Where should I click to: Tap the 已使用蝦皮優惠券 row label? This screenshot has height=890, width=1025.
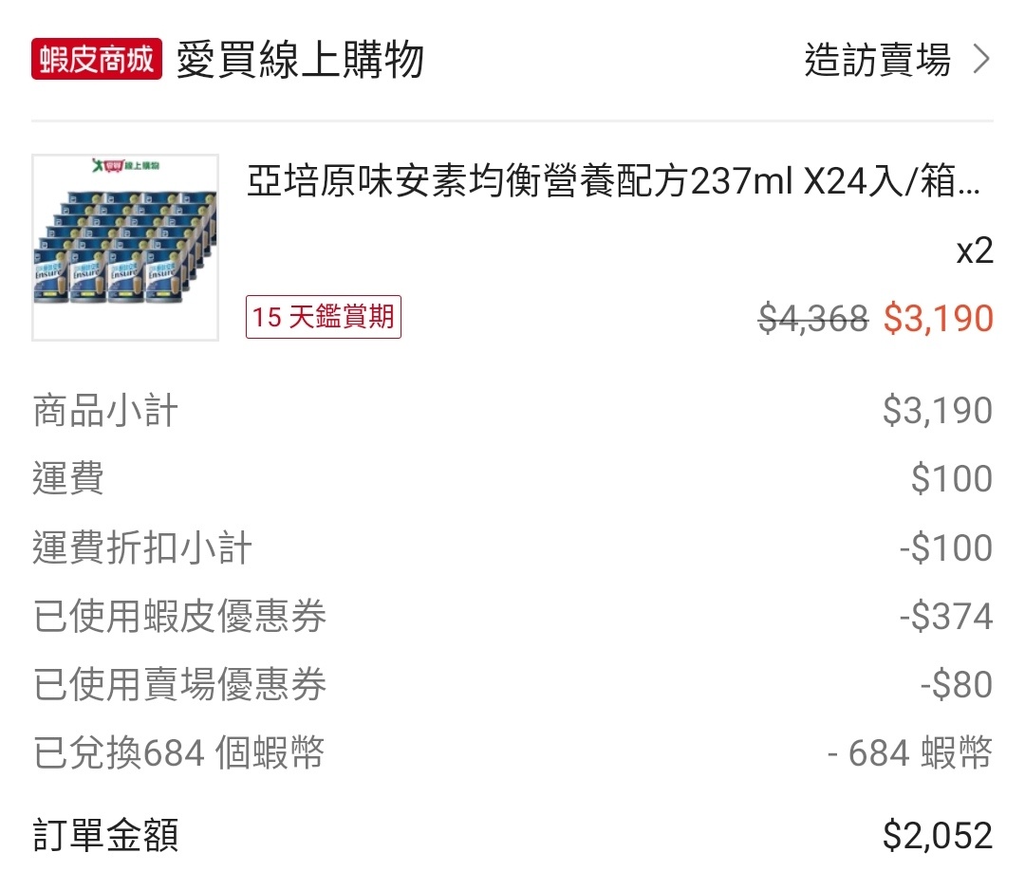point(180,618)
